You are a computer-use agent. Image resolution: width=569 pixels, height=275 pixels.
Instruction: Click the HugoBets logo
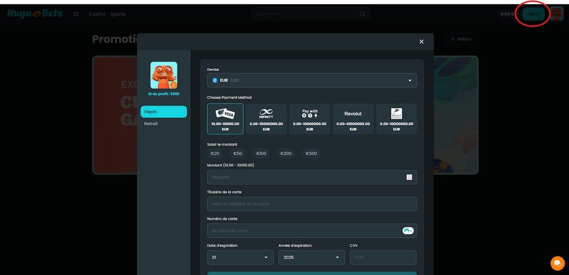click(x=35, y=14)
